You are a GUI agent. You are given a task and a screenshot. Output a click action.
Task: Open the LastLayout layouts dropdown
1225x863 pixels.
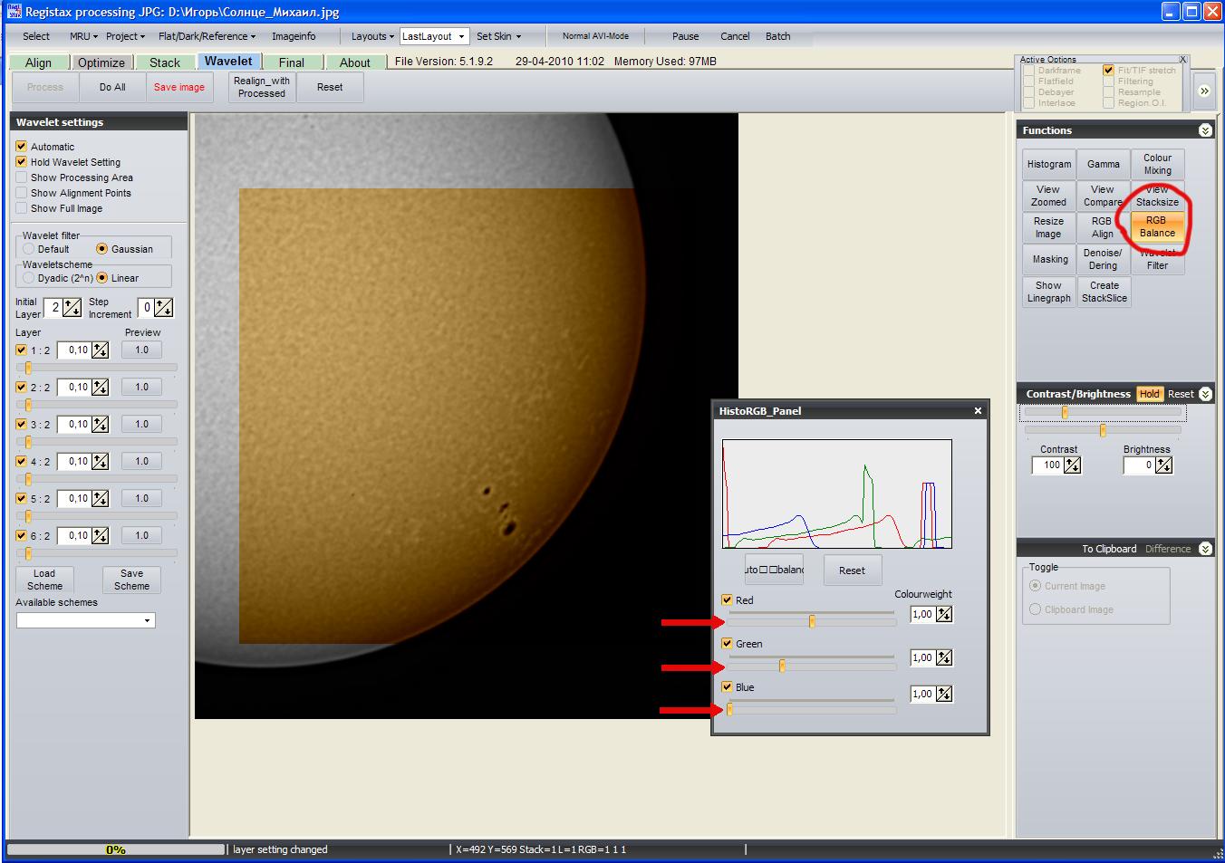pyautogui.click(x=460, y=36)
